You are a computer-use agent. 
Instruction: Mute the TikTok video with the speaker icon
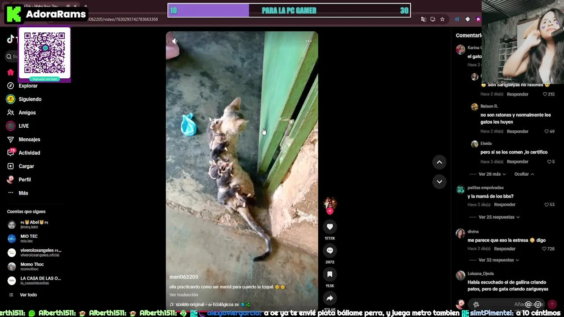tap(175, 41)
